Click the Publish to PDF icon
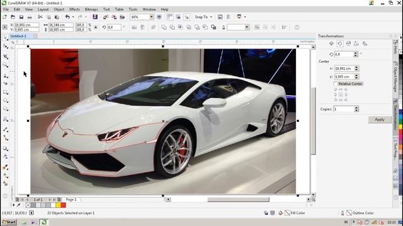Viewport: 403px width, 226px height. 122,17
